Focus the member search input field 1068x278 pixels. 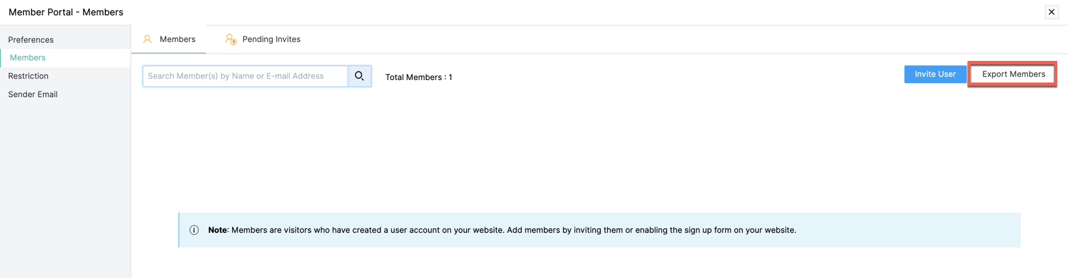point(245,76)
